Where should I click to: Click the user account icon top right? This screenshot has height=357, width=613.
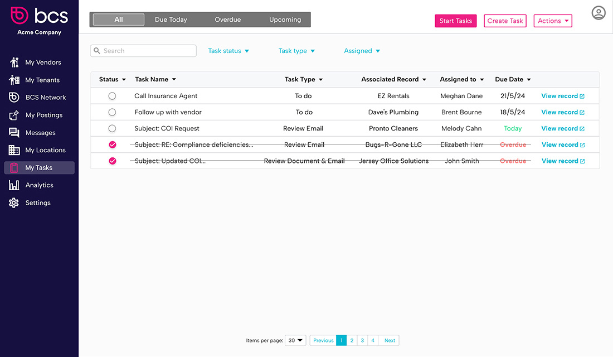point(599,12)
